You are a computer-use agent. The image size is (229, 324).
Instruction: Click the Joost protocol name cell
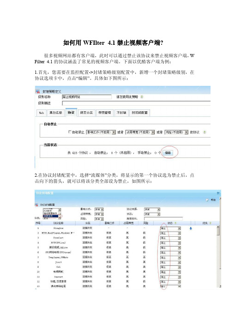click(x=58, y=262)
